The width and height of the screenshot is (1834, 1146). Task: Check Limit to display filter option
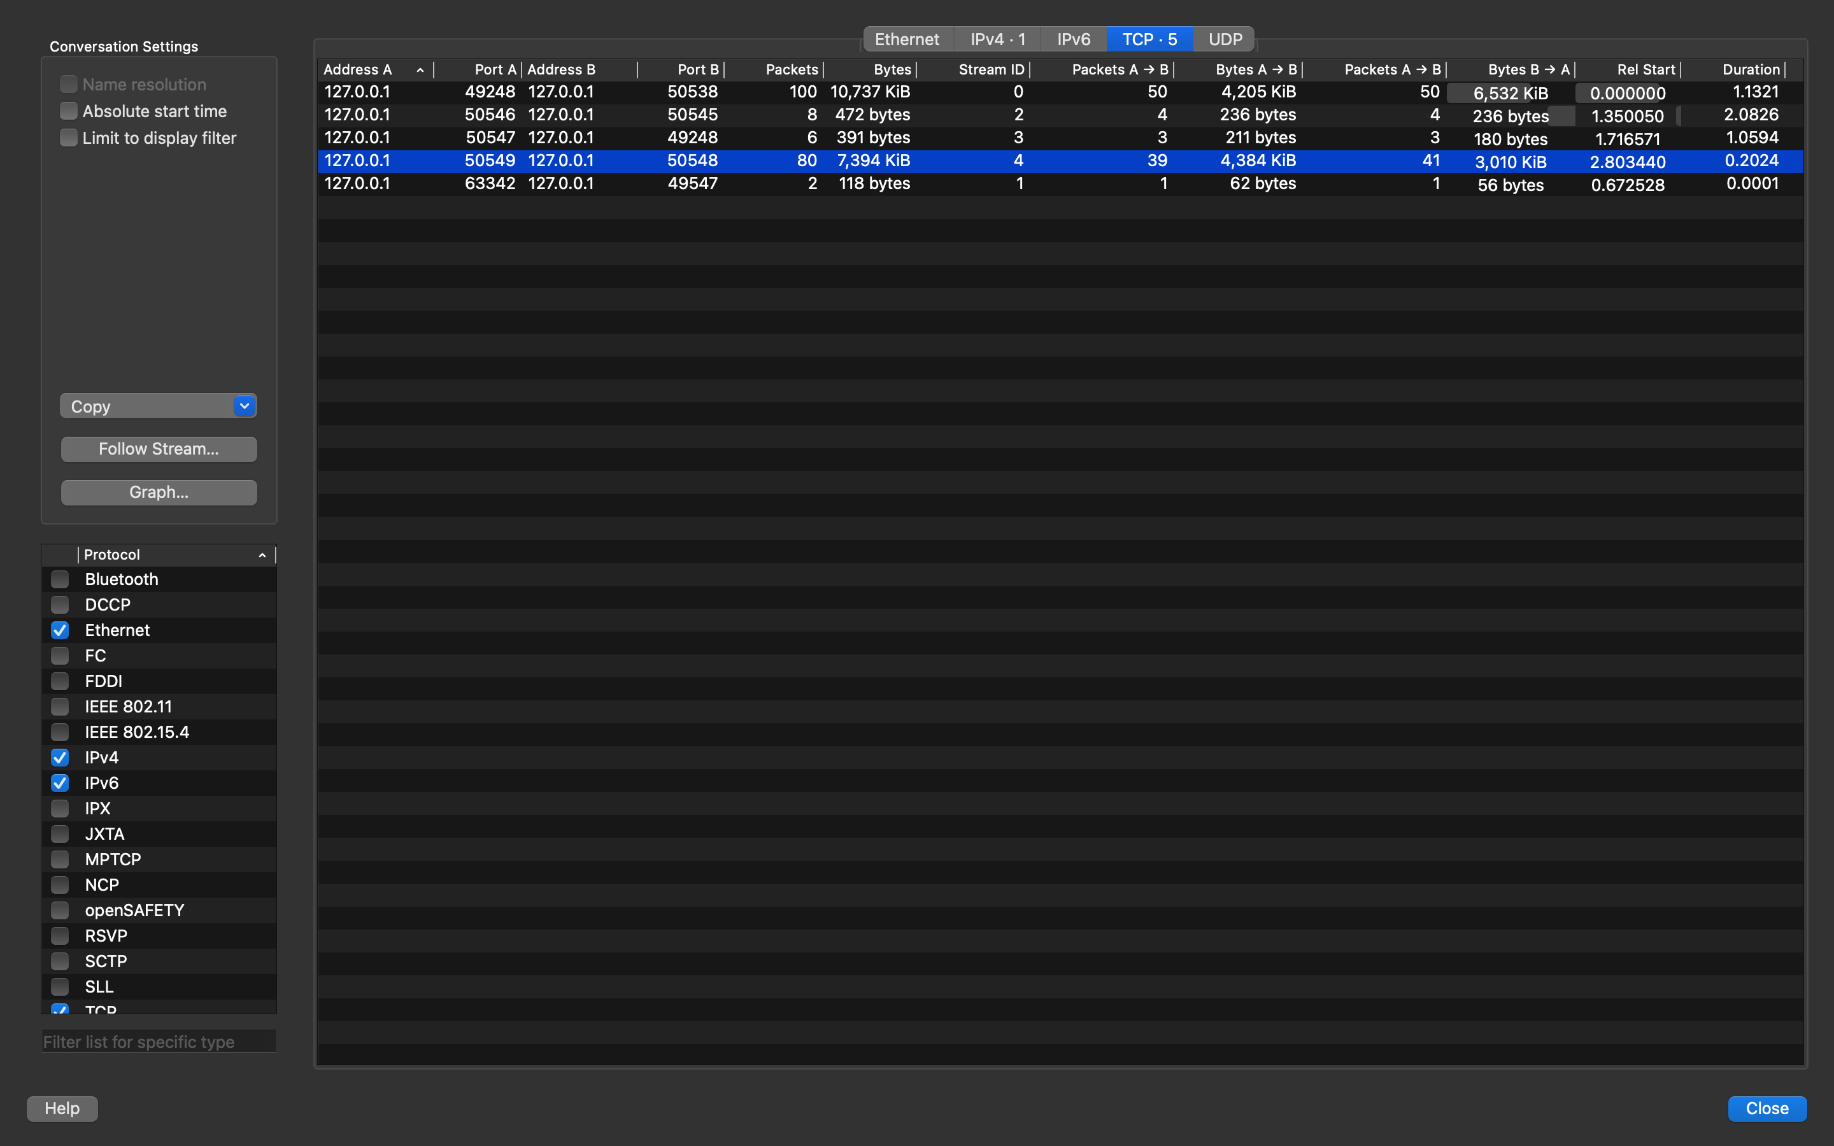point(68,137)
